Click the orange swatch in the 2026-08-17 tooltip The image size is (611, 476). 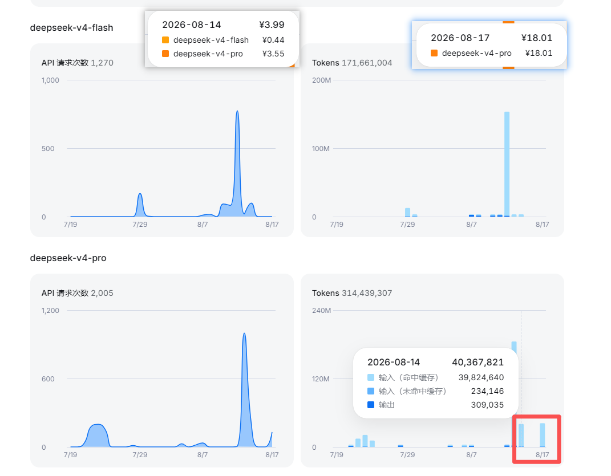(434, 53)
